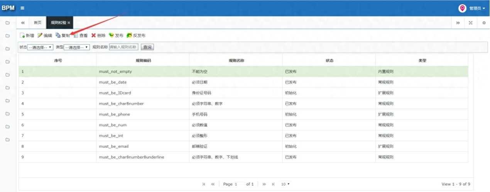Click the 必须日期 rule name cell

click(236, 82)
